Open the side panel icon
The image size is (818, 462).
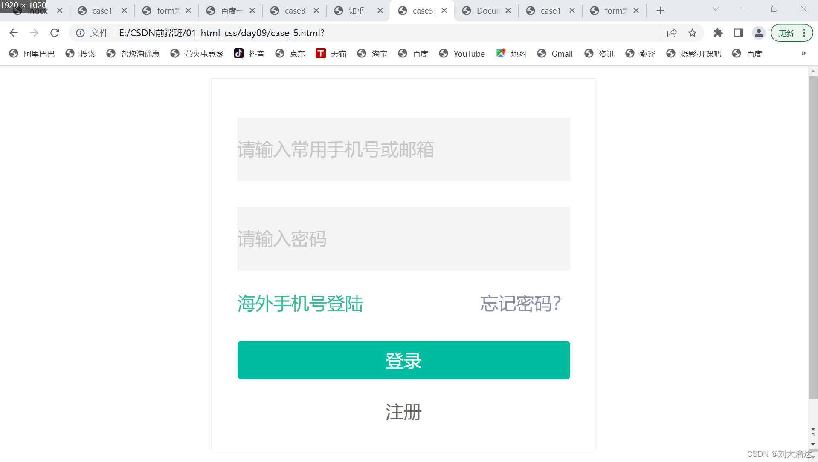[738, 33]
